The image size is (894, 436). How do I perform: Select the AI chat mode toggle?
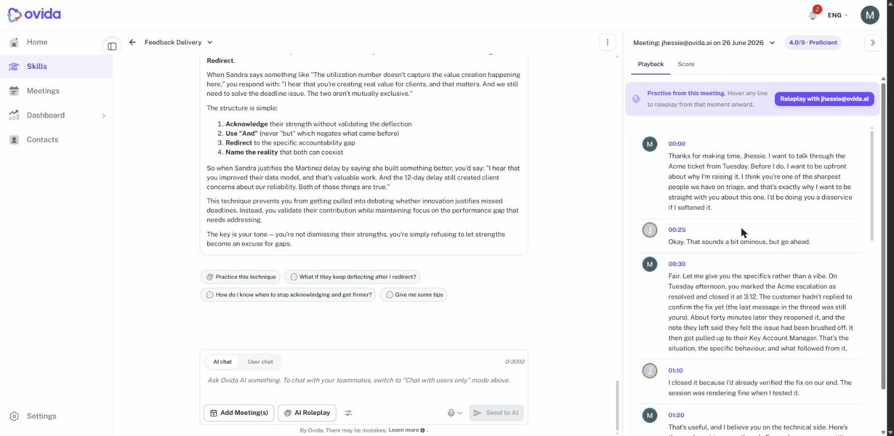[x=222, y=362]
